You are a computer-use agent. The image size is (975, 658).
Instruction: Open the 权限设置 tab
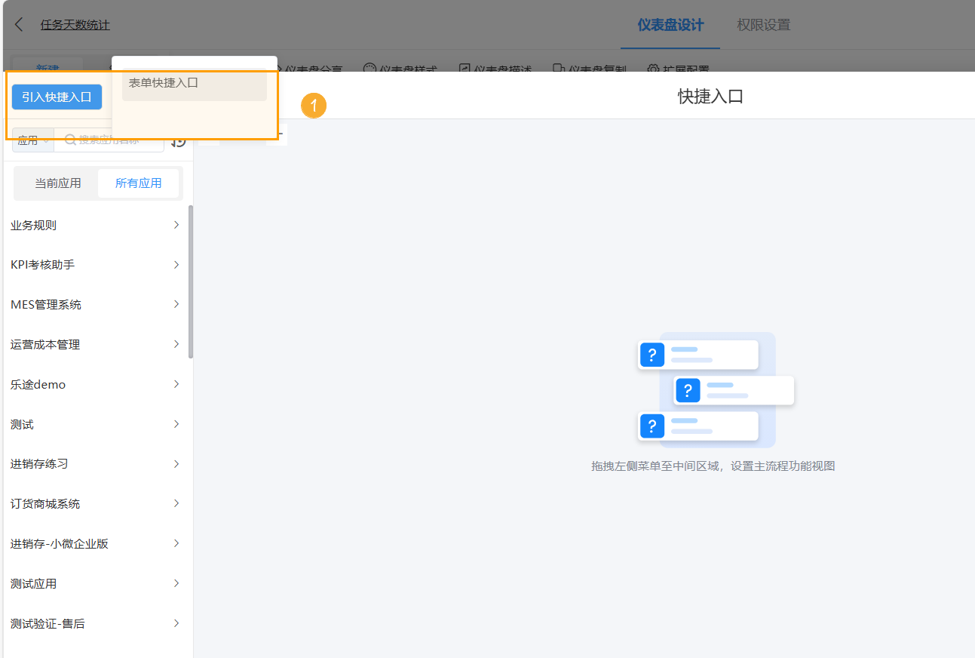click(763, 25)
